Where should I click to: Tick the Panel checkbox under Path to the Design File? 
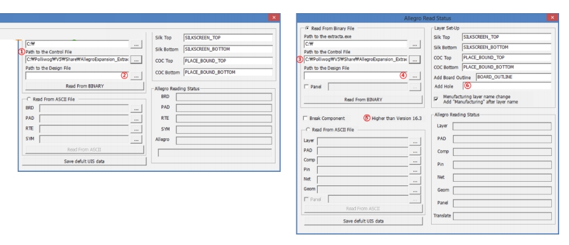[307, 87]
